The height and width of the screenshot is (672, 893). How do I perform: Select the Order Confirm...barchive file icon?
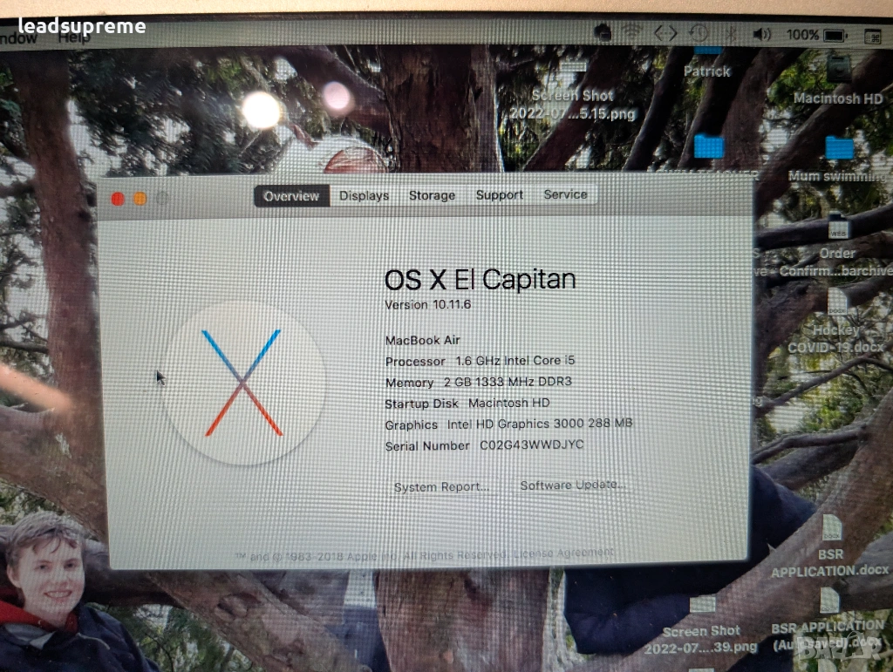click(x=838, y=226)
